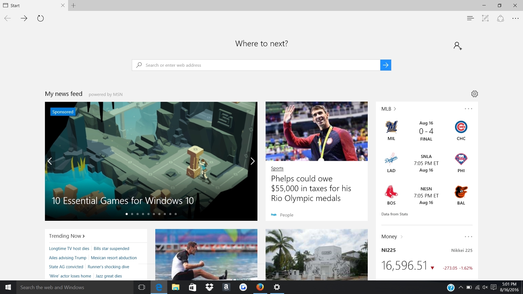Open the Michael Phelps photo thumbnail
This screenshot has height=294, width=523.
click(x=317, y=131)
